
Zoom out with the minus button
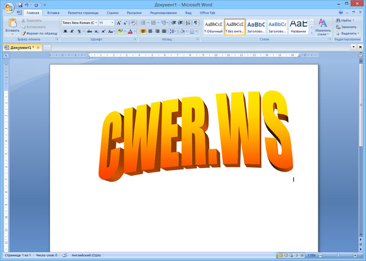[x=320, y=255]
